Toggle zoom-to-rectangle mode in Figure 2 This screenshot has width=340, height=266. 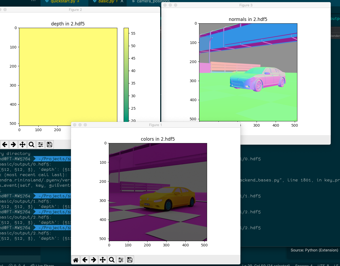pos(31,144)
